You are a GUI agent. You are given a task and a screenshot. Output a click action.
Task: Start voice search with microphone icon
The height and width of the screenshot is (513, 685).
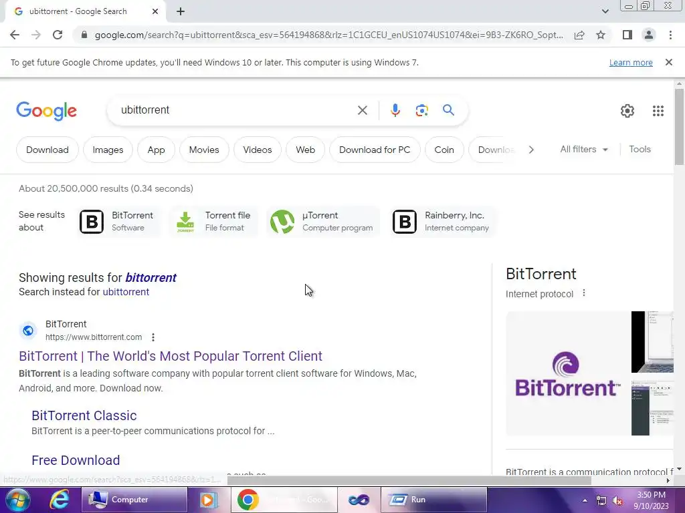[x=395, y=110]
